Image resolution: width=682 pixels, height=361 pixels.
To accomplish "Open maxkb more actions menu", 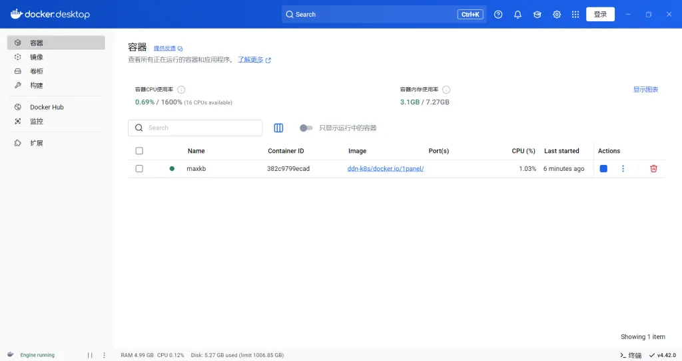I will click(623, 169).
